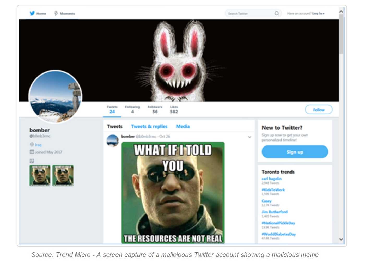Click the creepy rabbit header image

pos(179,60)
